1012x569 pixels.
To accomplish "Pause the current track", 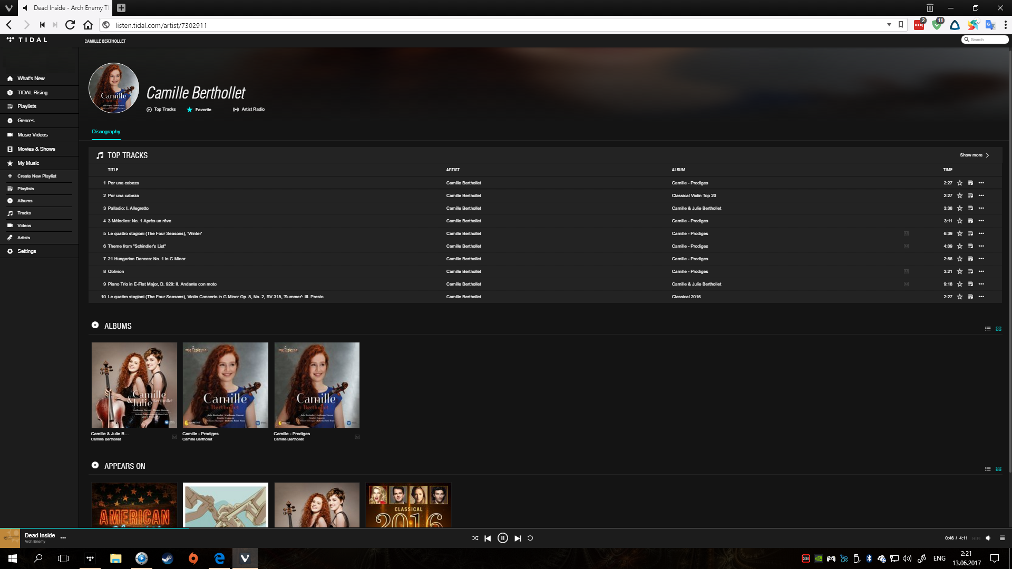I will 503,538.
